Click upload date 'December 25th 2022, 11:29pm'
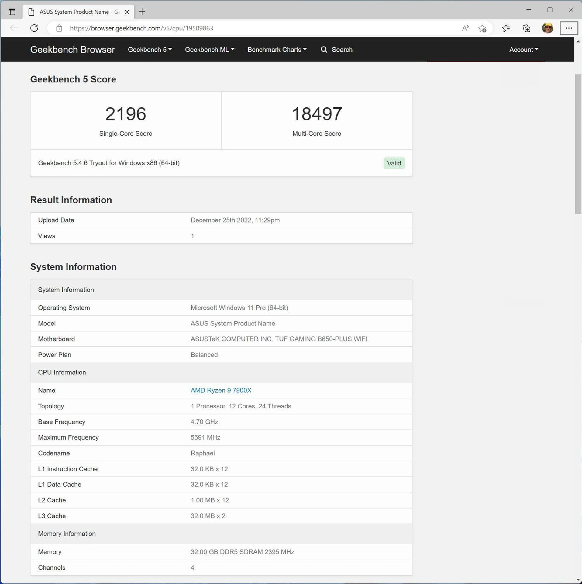The width and height of the screenshot is (582, 584). pyautogui.click(x=235, y=220)
